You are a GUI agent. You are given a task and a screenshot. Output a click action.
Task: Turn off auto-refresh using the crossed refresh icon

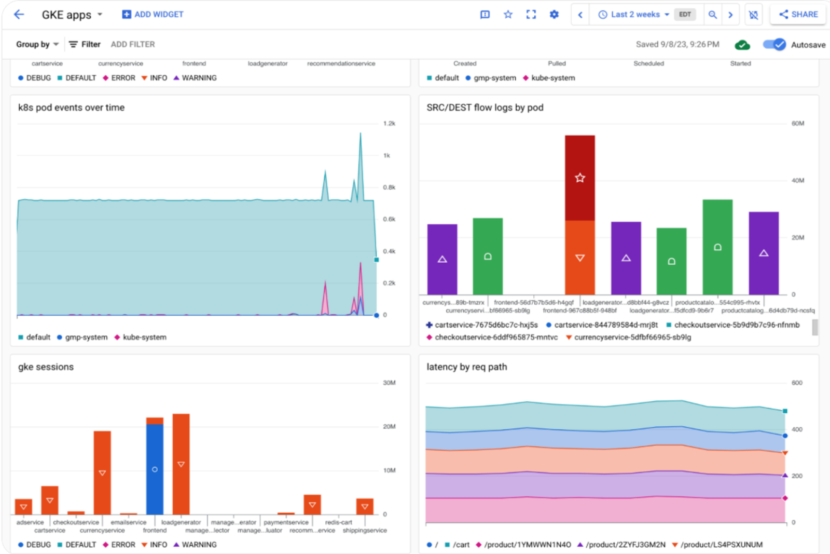click(x=753, y=15)
